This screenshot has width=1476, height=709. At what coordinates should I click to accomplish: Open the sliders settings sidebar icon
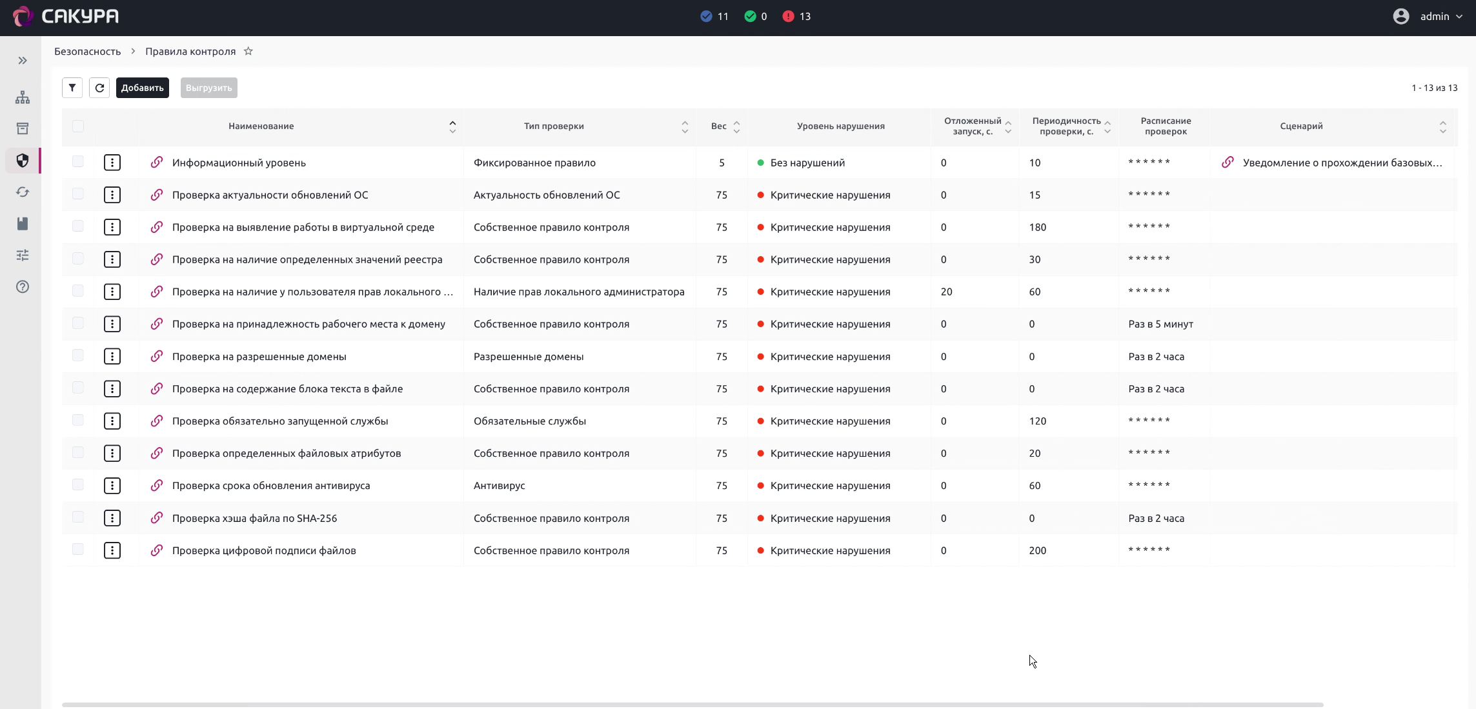pos(23,255)
